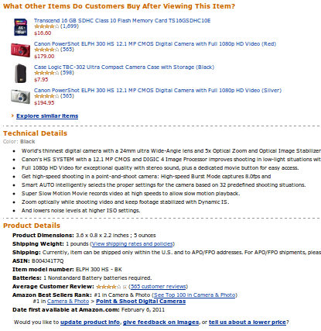Image resolution: width=321 pixels, height=331 pixels.
Task: Open Explore similar items link
Action: click(x=47, y=116)
